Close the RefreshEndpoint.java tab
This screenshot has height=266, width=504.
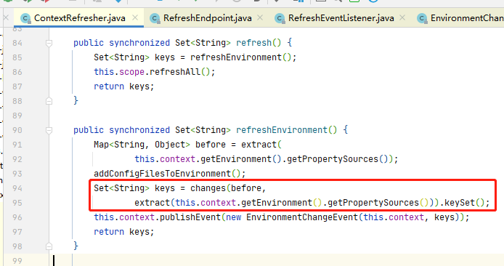point(260,17)
